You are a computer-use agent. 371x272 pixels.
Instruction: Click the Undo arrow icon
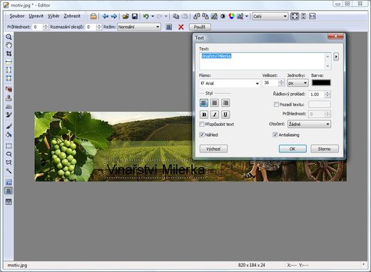point(146,16)
